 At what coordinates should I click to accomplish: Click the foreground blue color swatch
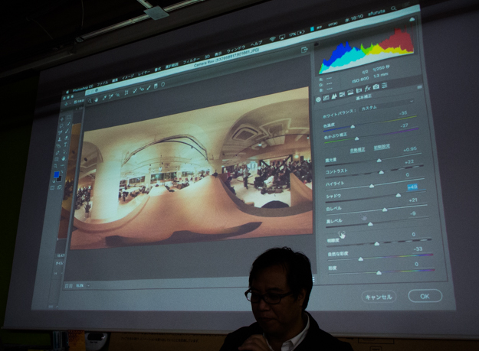coord(56,175)
